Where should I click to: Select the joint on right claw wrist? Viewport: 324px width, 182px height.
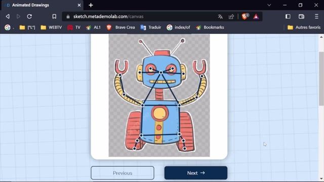click(202, 76)
